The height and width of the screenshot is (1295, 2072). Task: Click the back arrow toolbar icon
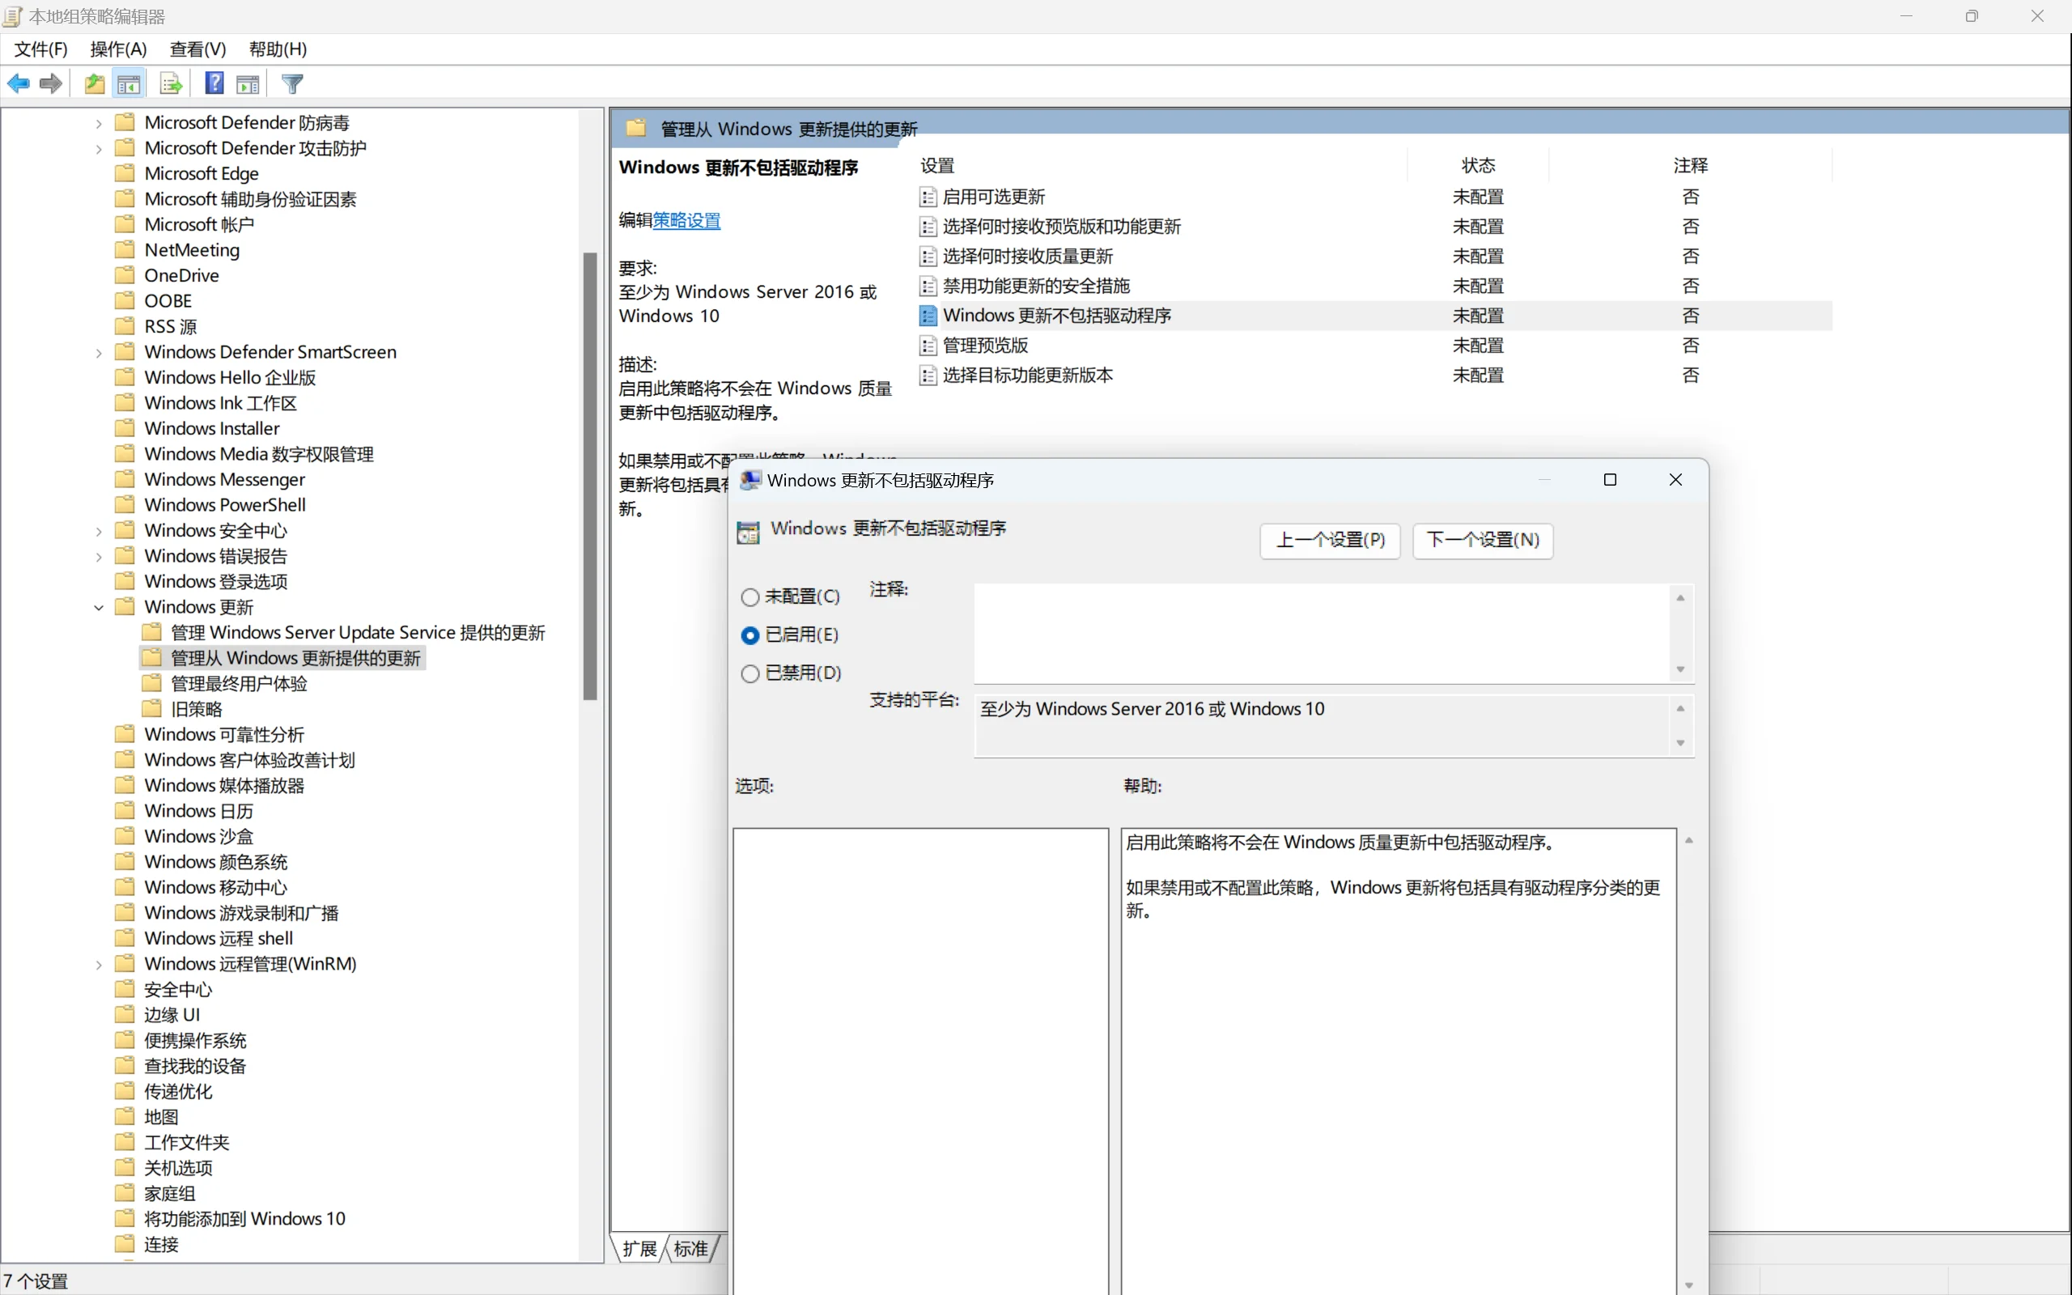pos(18,84)
